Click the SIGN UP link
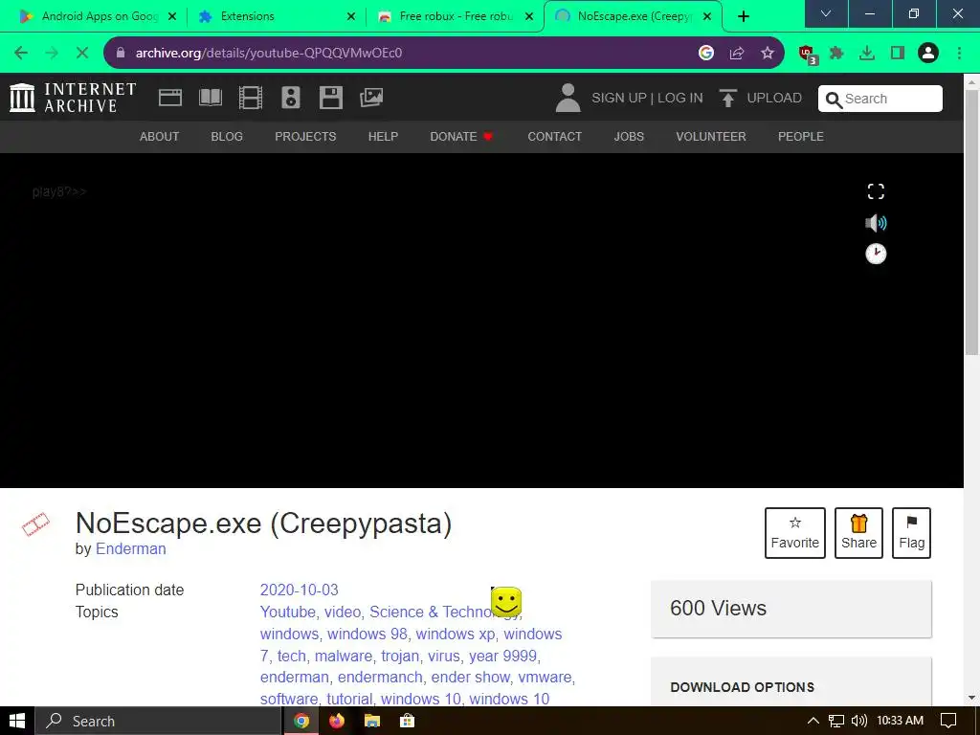This screenshot has width=980, height=735. [x=619, y=99]
